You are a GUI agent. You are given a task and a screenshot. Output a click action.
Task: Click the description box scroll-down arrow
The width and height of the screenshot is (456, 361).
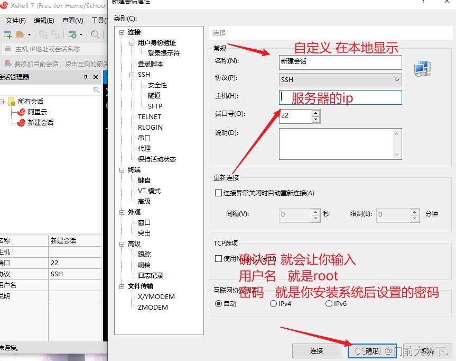coord(396,155)
